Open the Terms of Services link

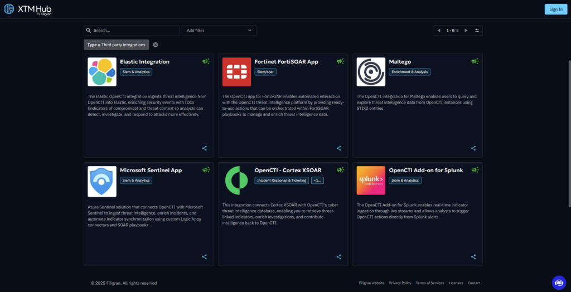click(430, 283)
